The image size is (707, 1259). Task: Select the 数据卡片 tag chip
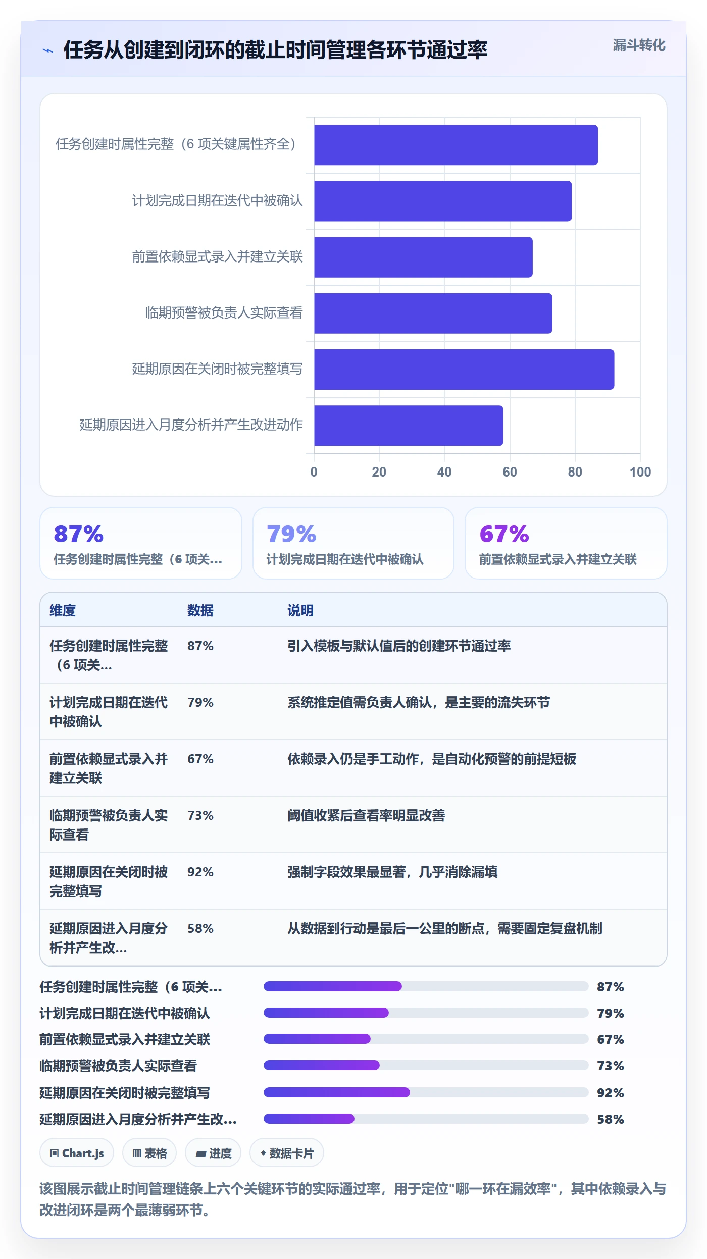pos(287,1153)
